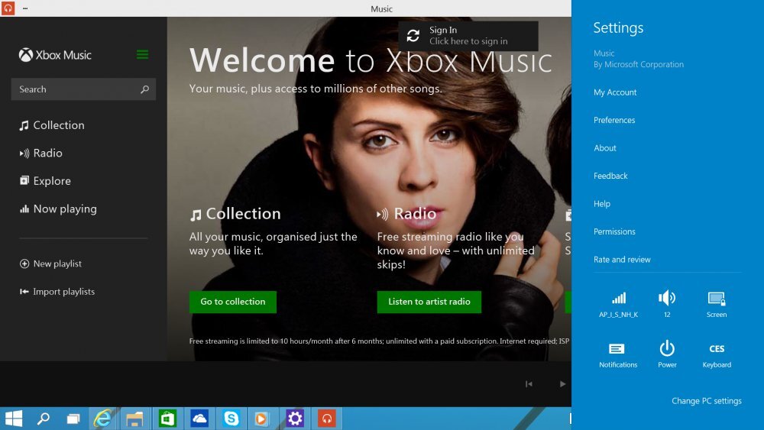Launch Internet Explorer from the taskbar
Viewport: 764px width, 430px height.
(103, 419)
